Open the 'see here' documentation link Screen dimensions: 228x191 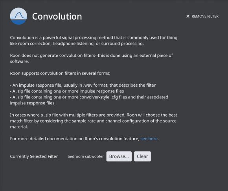click(x=149, y=139)
